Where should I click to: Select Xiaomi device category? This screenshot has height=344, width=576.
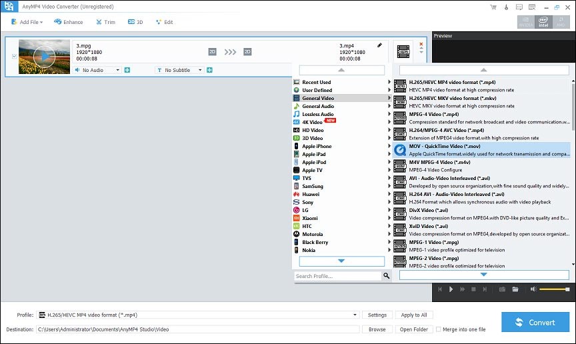[x=341, y=218]
